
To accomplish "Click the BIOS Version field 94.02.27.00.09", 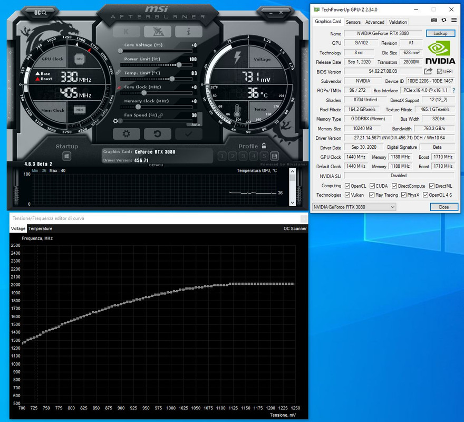I will point(383,71).
